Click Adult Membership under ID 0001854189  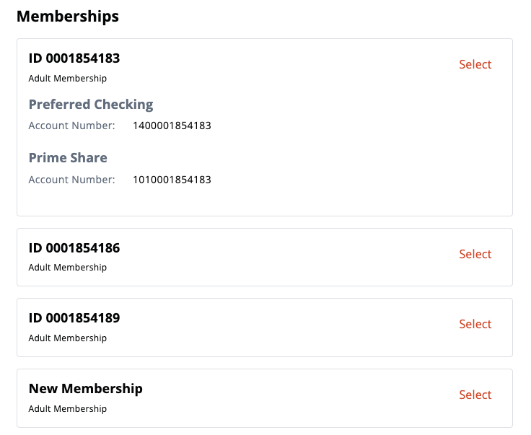point(68,338)
